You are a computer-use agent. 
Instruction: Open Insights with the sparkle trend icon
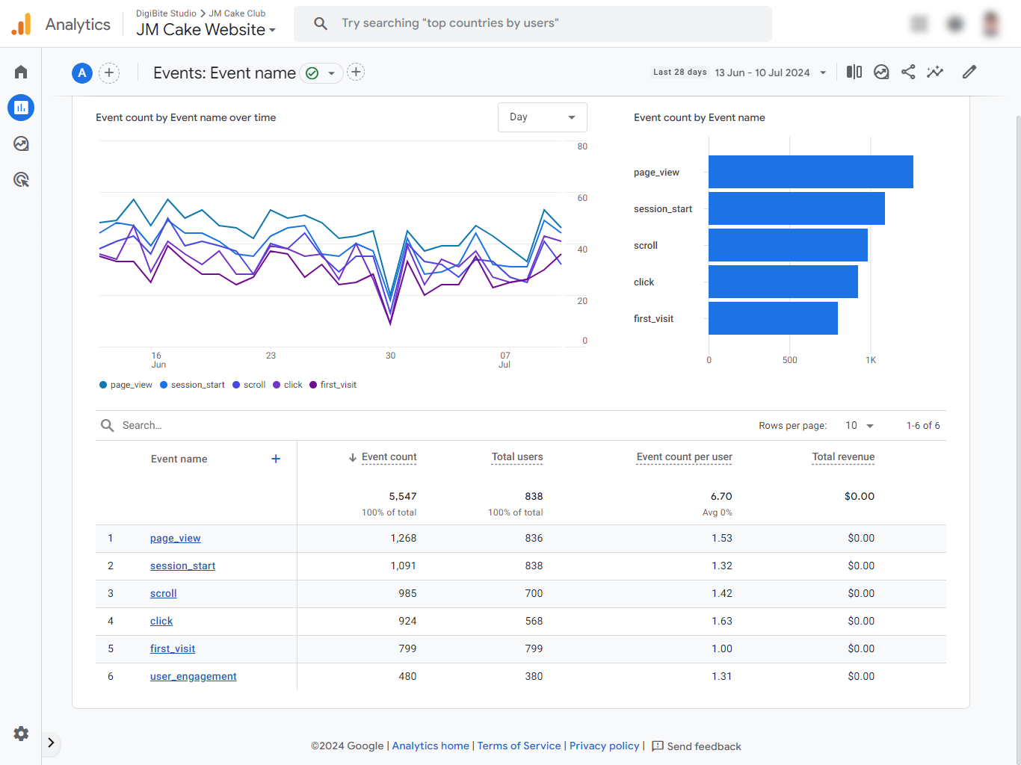coord(935,72)
